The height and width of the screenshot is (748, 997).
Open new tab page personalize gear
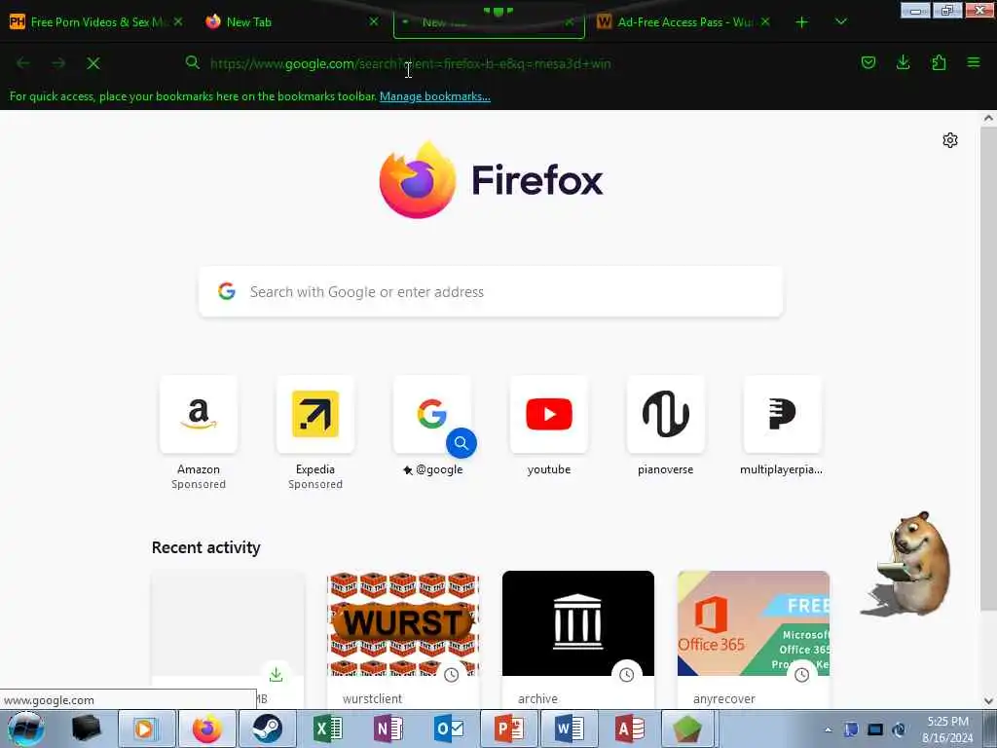950,140
